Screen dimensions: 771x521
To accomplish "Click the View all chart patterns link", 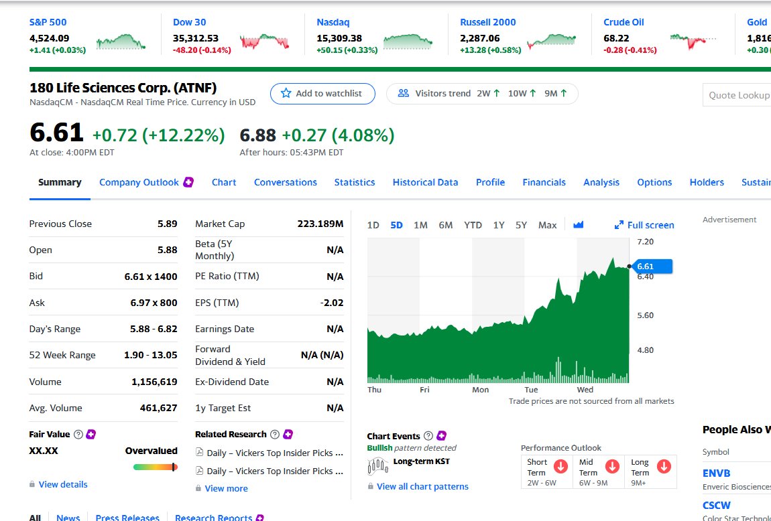I will click(422, 486).
